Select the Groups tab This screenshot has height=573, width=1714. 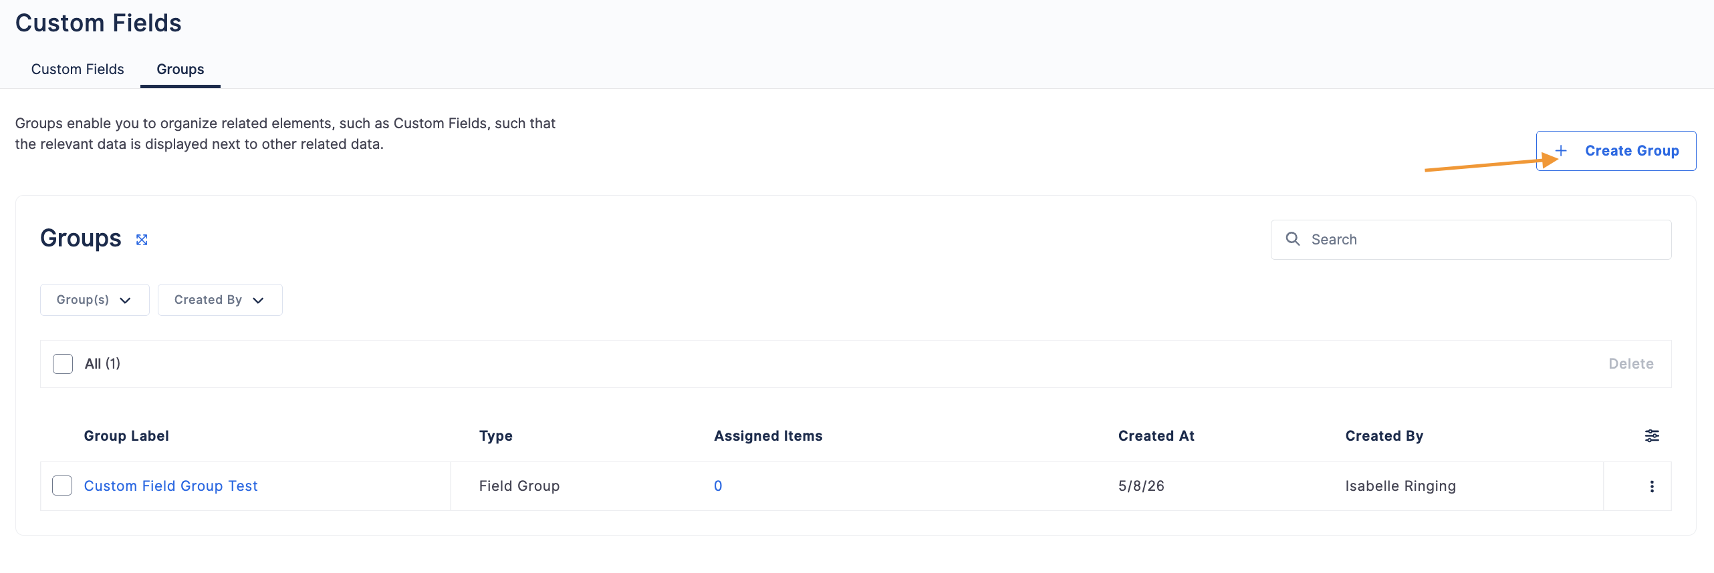tap(180, 69)
